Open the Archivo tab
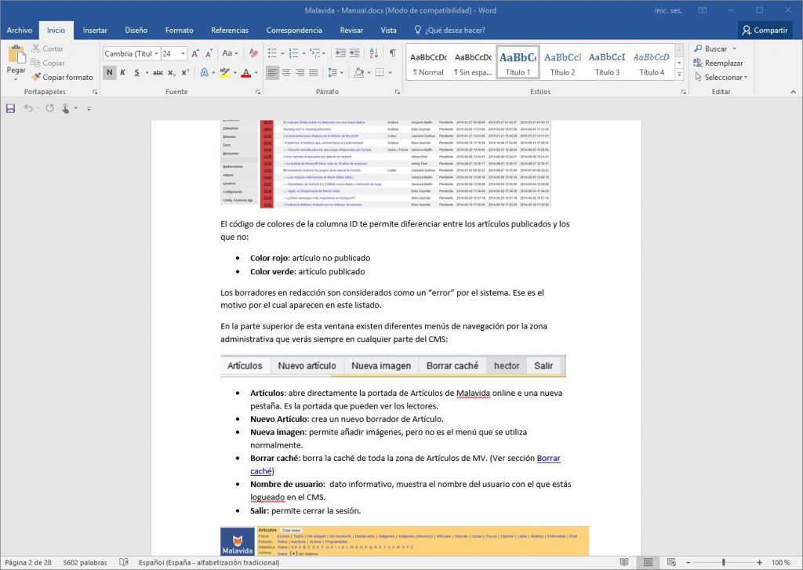This screenshot has height=570, width=803. (20, 31)
